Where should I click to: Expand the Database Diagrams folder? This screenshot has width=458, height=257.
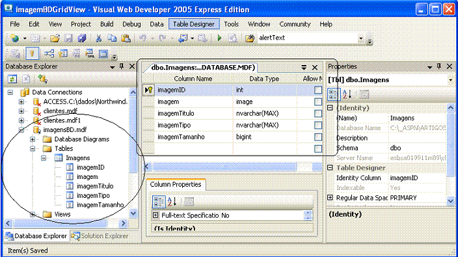tap(33, 139)
